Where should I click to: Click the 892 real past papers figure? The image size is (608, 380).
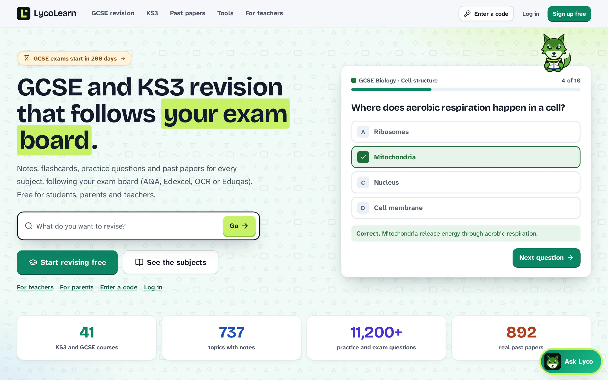point(521,332)
